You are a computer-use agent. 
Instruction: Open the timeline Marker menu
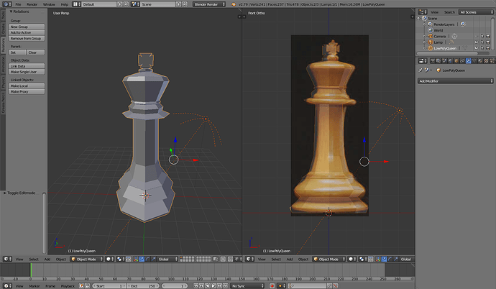[35, 286]
